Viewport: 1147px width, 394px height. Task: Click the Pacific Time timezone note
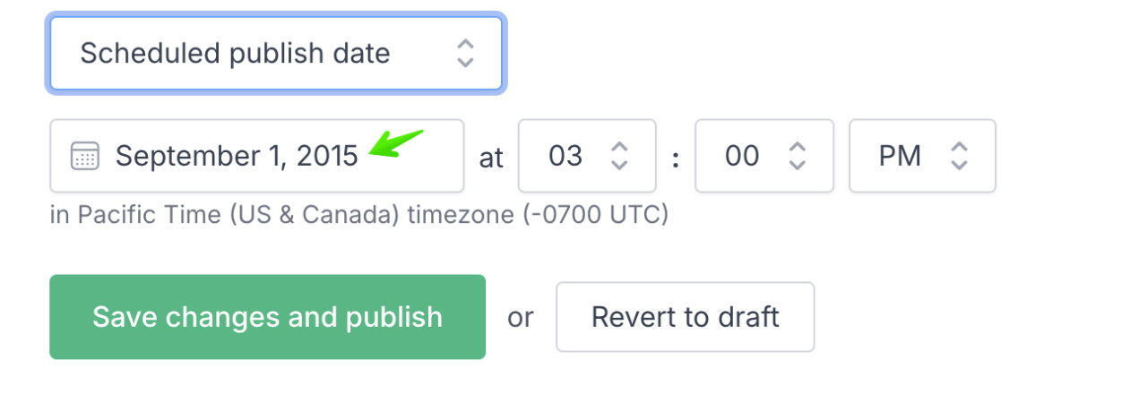358,215
